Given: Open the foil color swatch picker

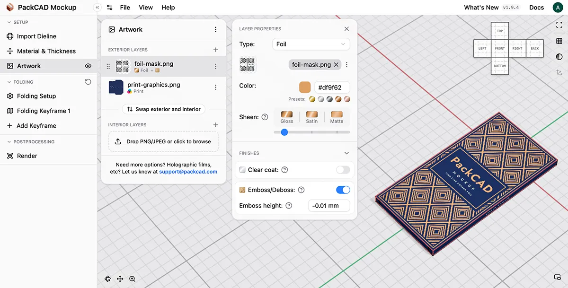Looking at the screenshot, I should 305,87.
